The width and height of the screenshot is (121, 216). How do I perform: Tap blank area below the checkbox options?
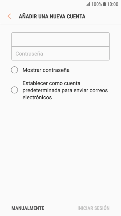pyautogui.click(x=60, y=149)
